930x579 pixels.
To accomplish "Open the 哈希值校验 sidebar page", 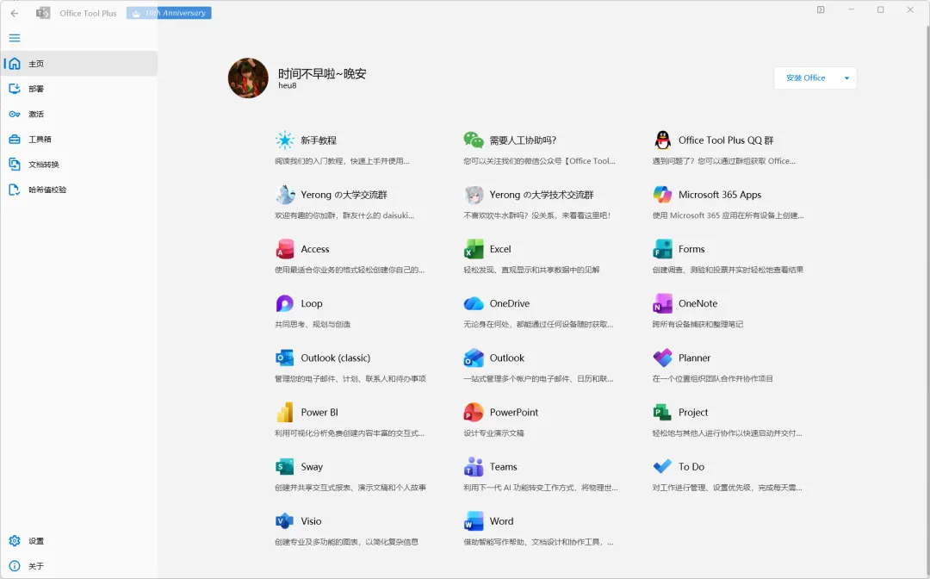I will (x=79, y=190).
